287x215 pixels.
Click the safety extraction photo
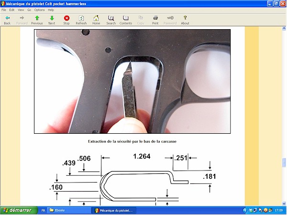pyautogui.click(x=132, y=81)
